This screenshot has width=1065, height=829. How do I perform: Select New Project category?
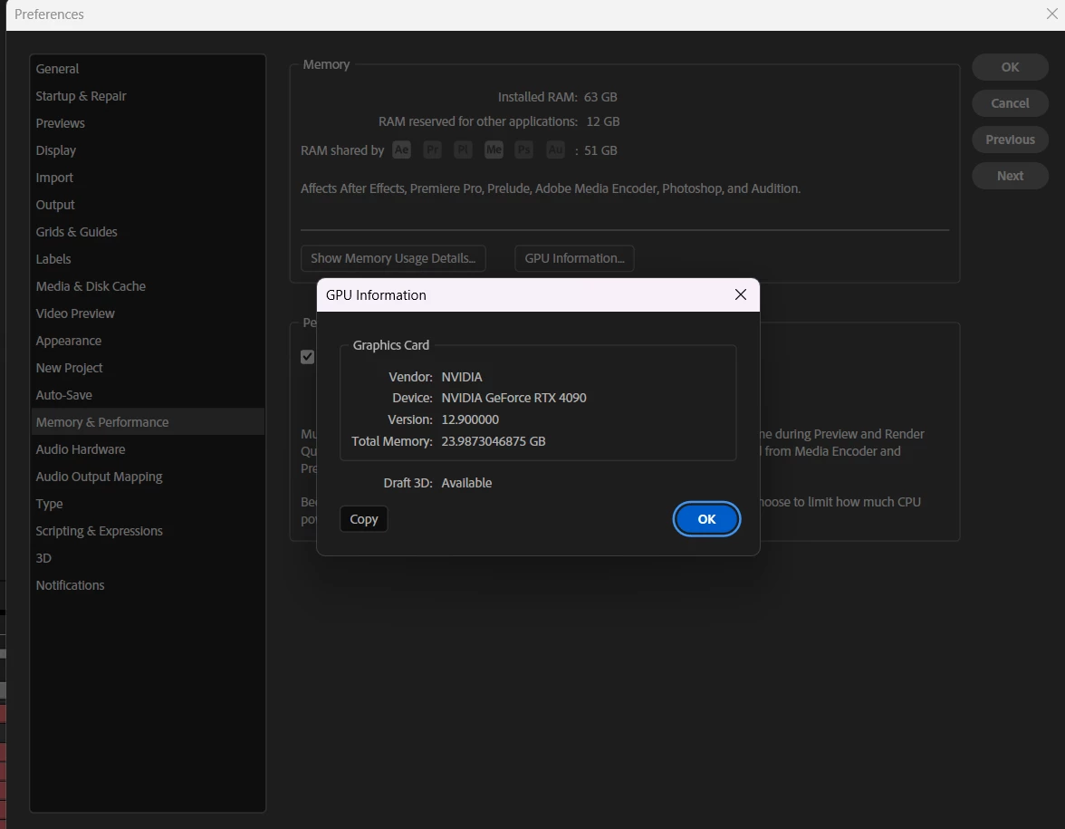point(148,368)
